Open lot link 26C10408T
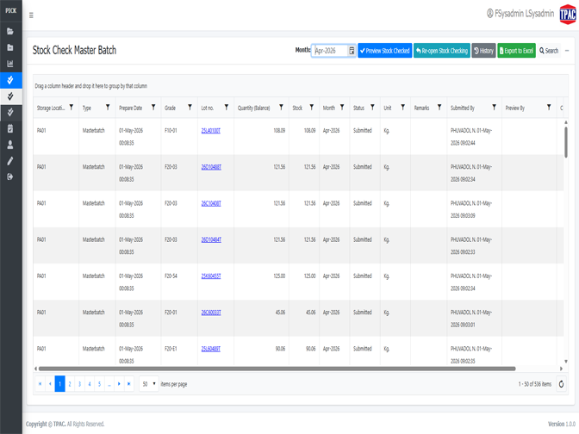 click(x=211, y=203)
